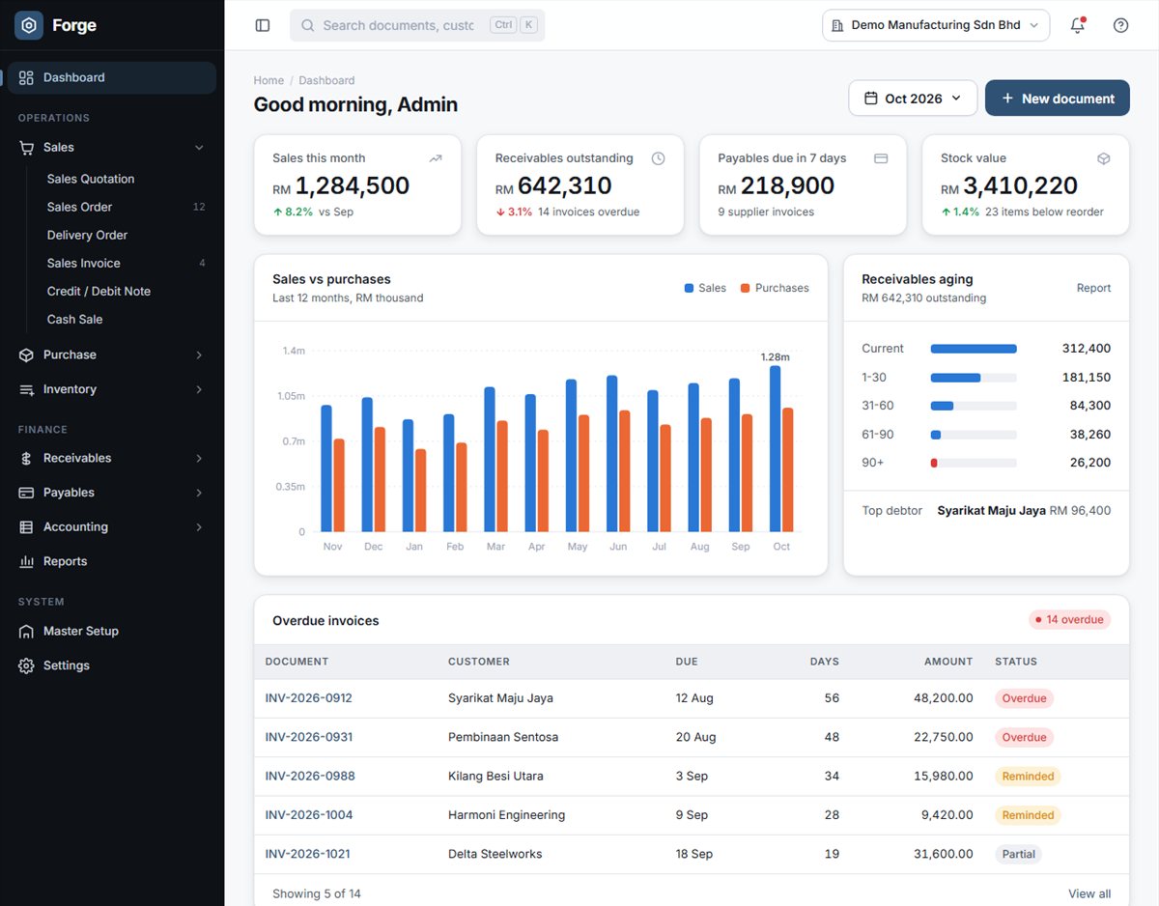This screenshot has height=906, width=1159.
Task: Expand the Inventory menu chevron
Action: tap(199, 389)
